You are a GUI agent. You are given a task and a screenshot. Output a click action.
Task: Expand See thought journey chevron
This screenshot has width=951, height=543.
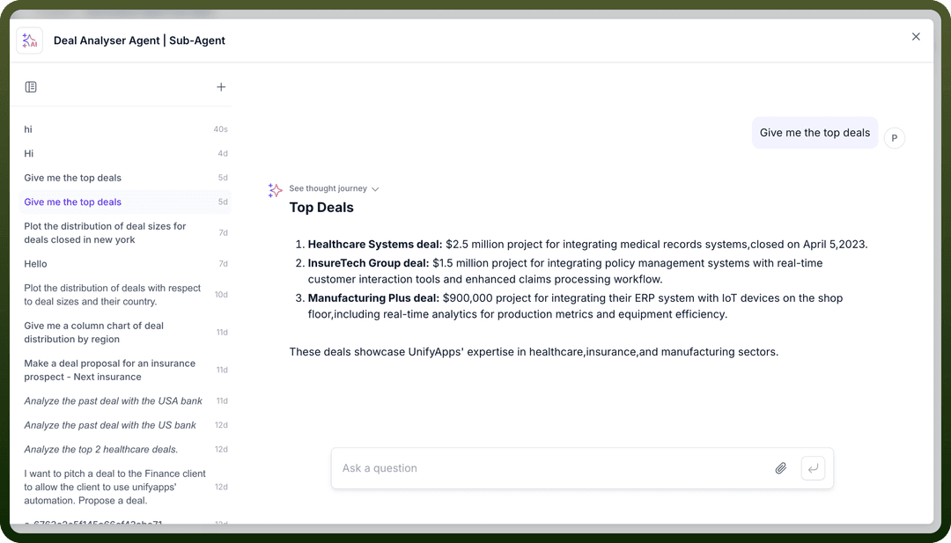375,189
